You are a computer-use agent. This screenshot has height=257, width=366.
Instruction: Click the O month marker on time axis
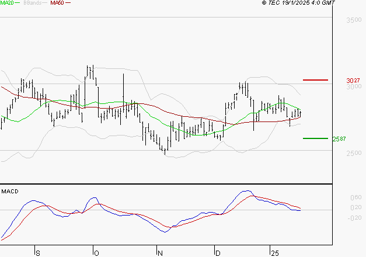click(96, 253)
